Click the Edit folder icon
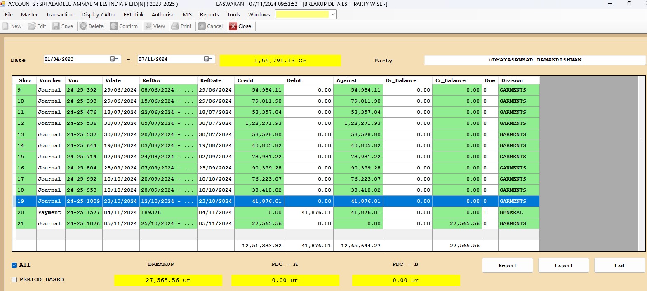 (32, 26)
